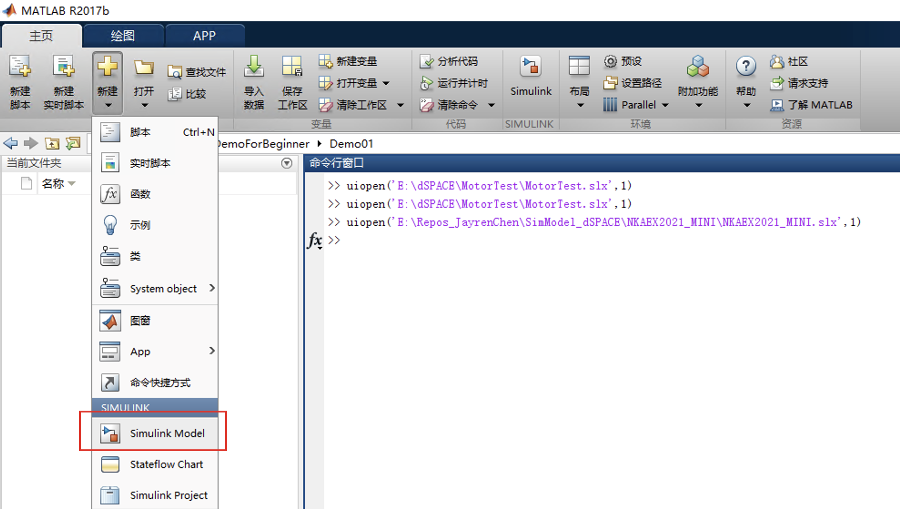Open current folder panel actions menu
The height and width of the screenshot is (509, 900).
[x=287, y=163]
